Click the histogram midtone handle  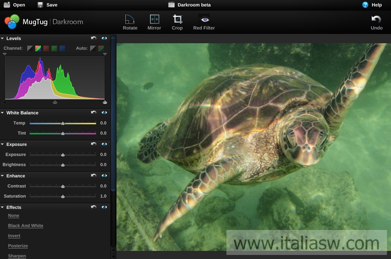55,102
